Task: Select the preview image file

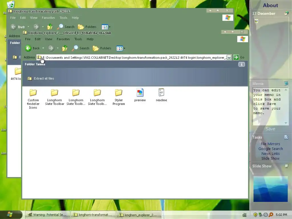Action: pyautogui.click(x=140, y=95)
